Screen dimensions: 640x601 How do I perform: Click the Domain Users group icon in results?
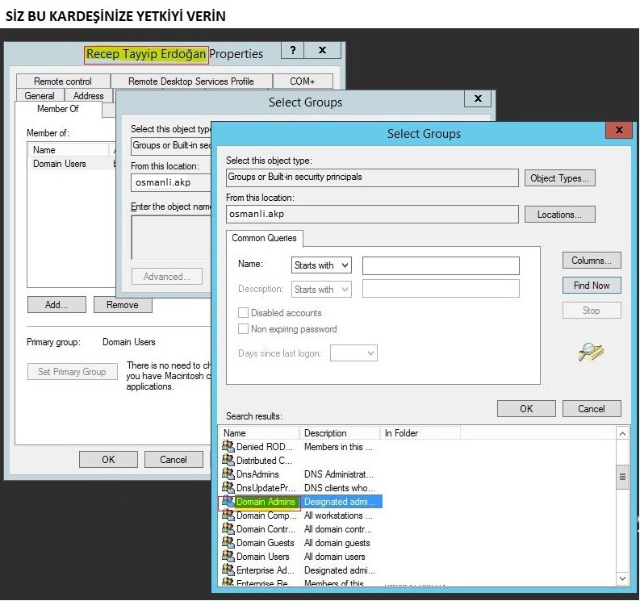tap(228, 556)
